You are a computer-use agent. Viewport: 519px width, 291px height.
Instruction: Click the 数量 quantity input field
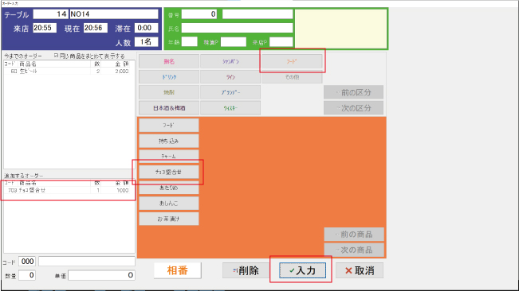click(x=27, y=275)
